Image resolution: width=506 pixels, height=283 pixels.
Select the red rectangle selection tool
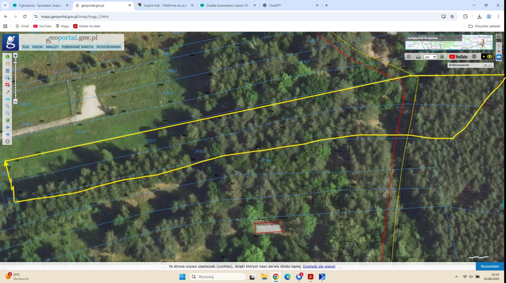(x=8, y=85)
